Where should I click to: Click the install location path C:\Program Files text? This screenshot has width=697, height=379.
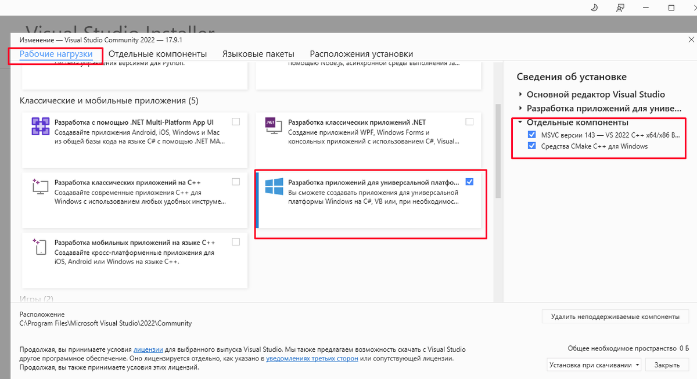(106, 323)
